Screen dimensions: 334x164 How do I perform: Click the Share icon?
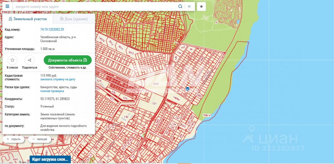pyautogui.click(x=30, y=60)
